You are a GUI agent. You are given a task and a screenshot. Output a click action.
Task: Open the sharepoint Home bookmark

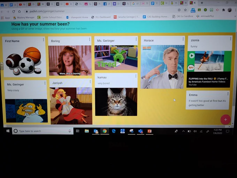pyautogui.click(x=77, y=17)
